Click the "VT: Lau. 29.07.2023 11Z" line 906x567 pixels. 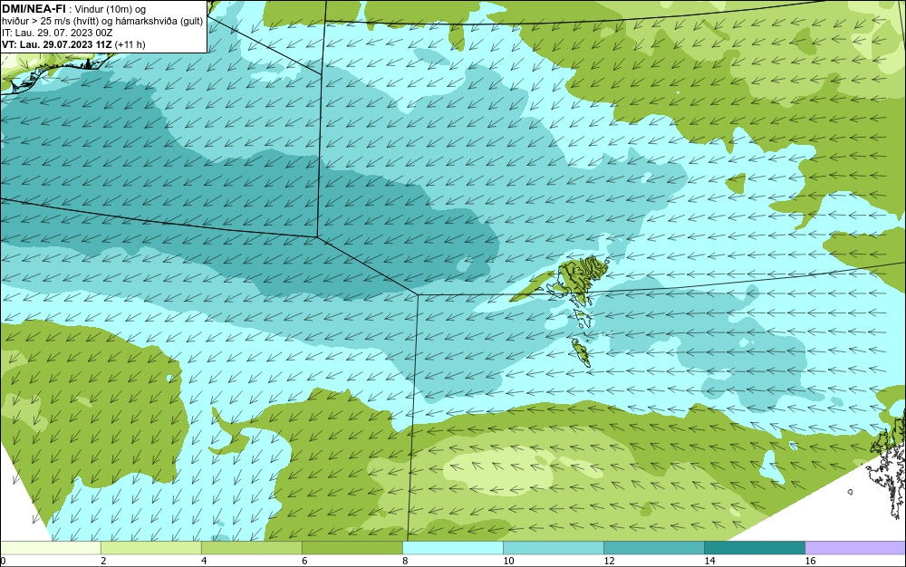click(x=56, y=44)
